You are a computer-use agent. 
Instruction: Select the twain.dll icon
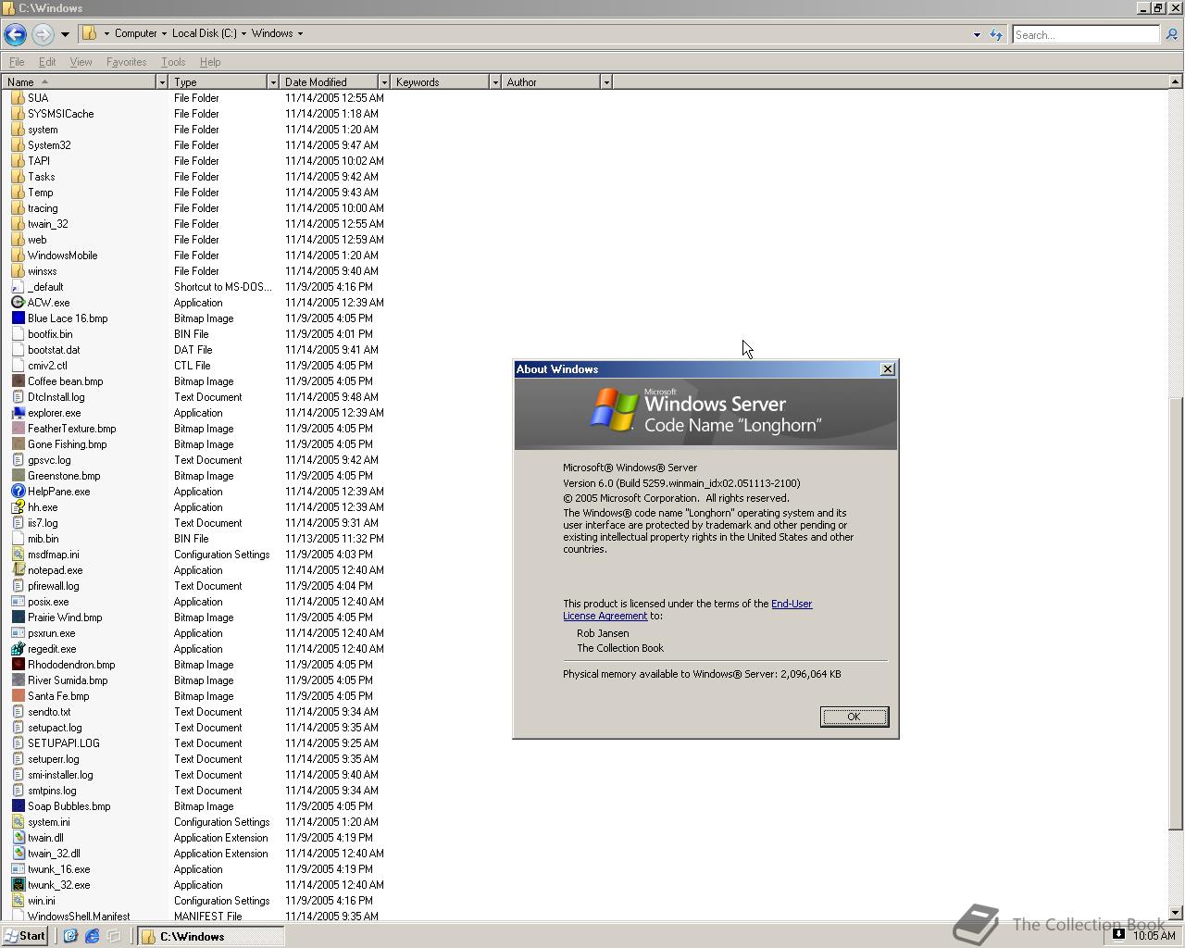click(x=18, y=838)
